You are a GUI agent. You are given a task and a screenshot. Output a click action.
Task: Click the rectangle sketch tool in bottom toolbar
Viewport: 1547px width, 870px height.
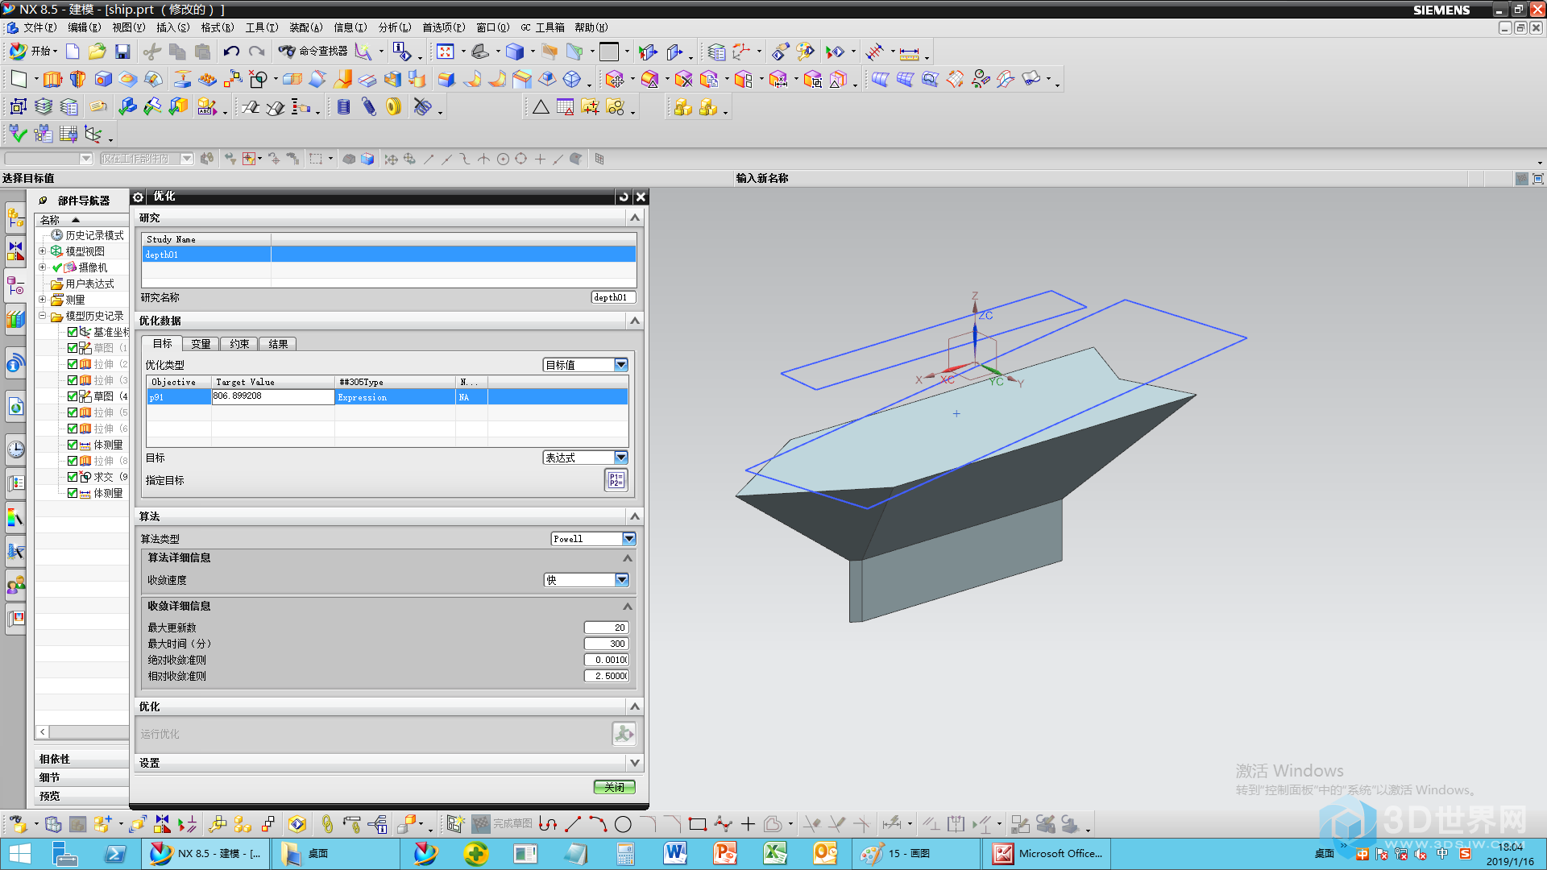click(698, 824)
